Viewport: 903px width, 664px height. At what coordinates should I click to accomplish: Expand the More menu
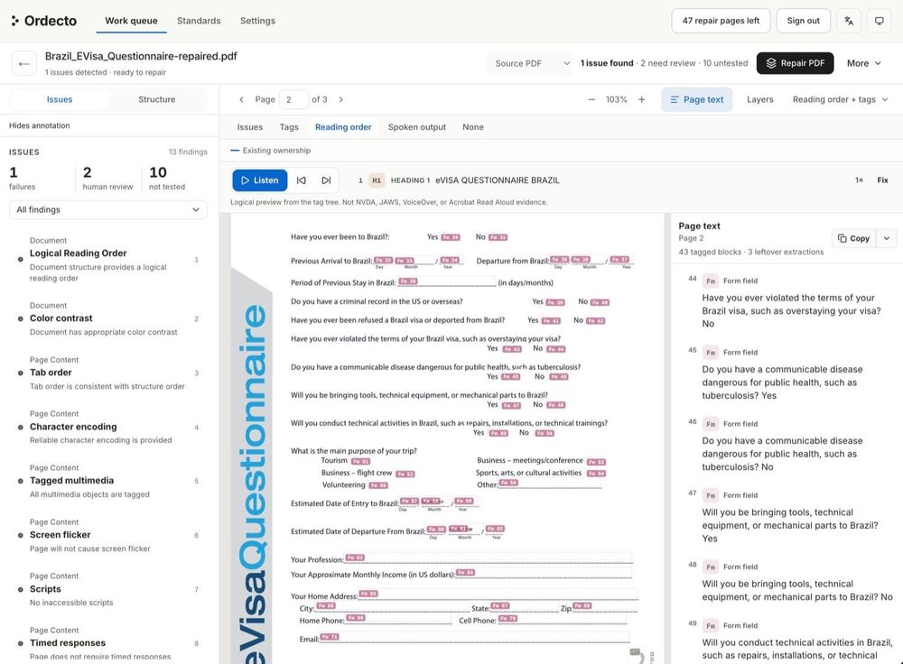(864, 63)
